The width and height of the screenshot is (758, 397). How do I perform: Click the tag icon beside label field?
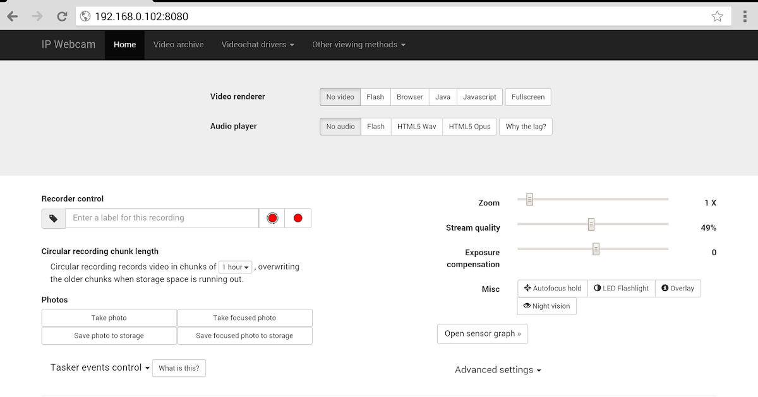[x=54, y=218]
